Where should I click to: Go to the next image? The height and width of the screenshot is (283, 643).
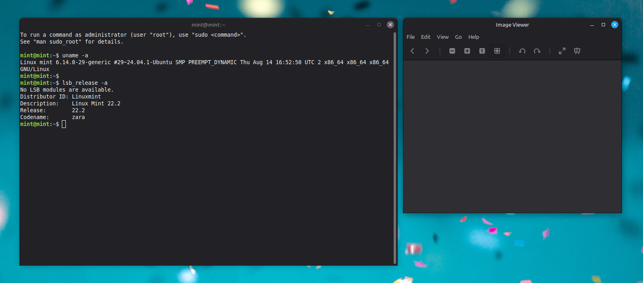point(427,51)
